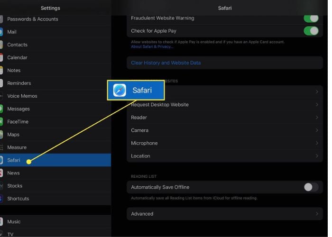The height and width of the screenshot is (237, 332).
Task: Open Voice Memos settings
Action: coord(55,96)
